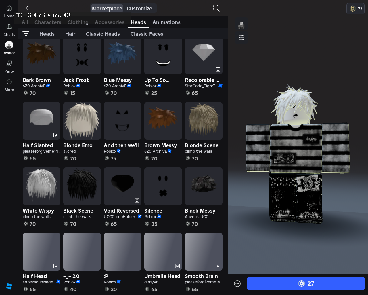Screen dimensions: 368x295
Task: Select the Void Reversed head thumbnail
Action: click(122, 186)
